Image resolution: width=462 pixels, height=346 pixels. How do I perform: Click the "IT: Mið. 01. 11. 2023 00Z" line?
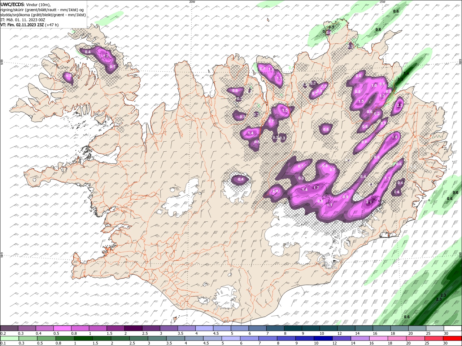(x=23, y=20)
